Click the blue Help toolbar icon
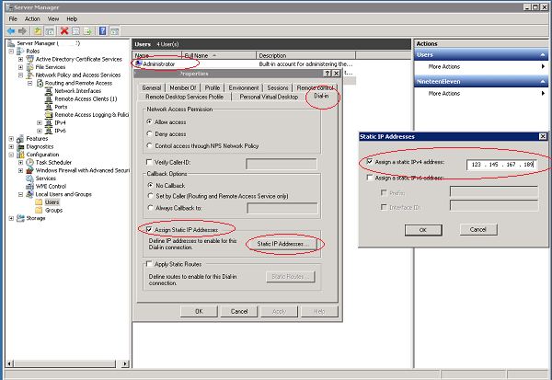The image size is (552, 380). [104, 30]
